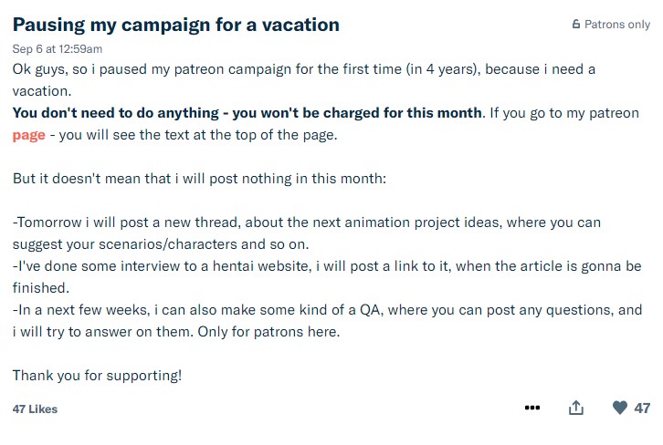Image resolution: width=663 pixels, height=445 pixels.
Task: Click the share post icon
Action: 575,408
